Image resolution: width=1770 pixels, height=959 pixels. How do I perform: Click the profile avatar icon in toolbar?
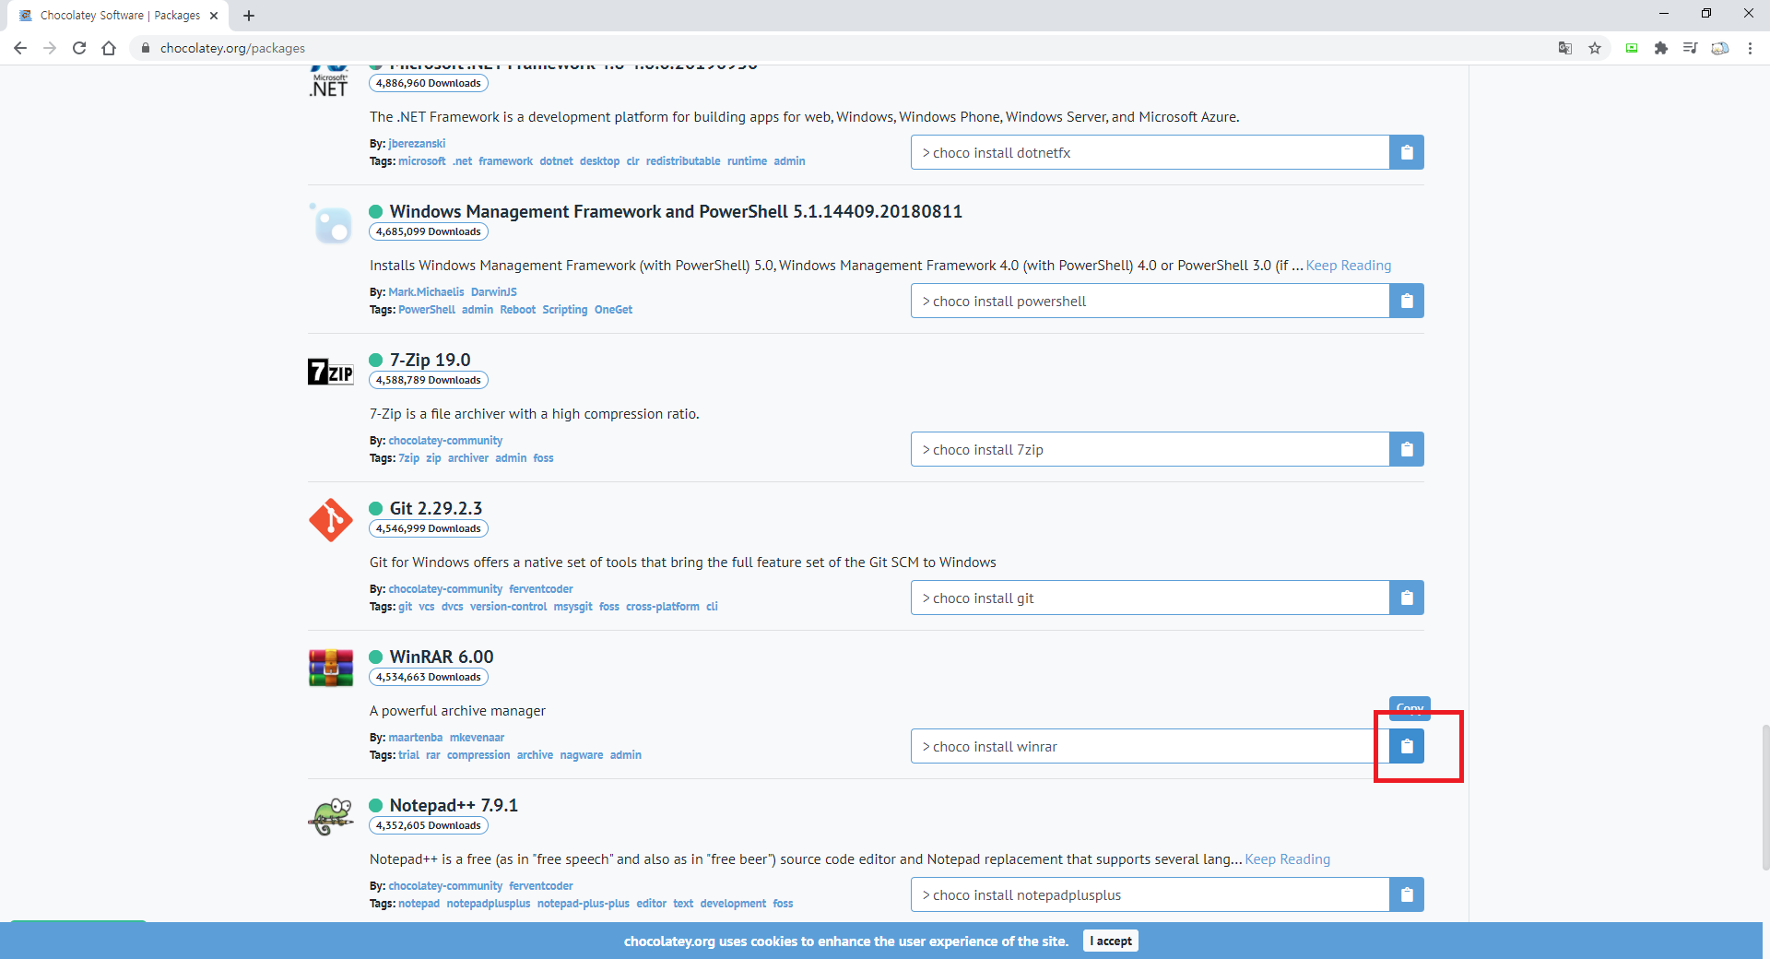point(1720,48)
